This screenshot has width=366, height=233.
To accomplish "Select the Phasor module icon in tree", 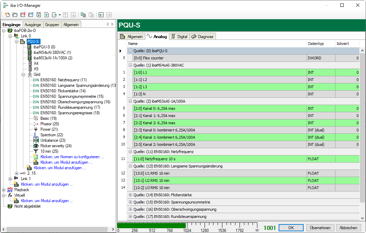I will pyautogui.click(x=36, y=124).
